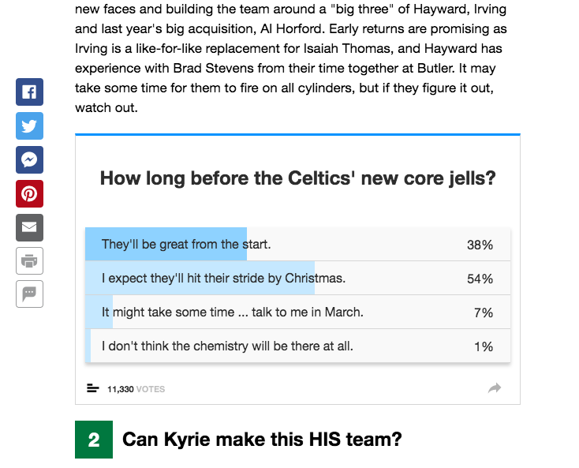Pin the article on Pinterest
The image size is (579, 468).
29,194
